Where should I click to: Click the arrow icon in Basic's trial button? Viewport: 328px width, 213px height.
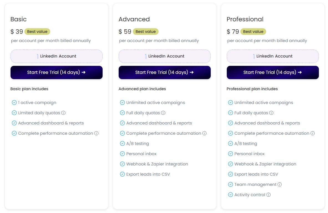(83, 72)
